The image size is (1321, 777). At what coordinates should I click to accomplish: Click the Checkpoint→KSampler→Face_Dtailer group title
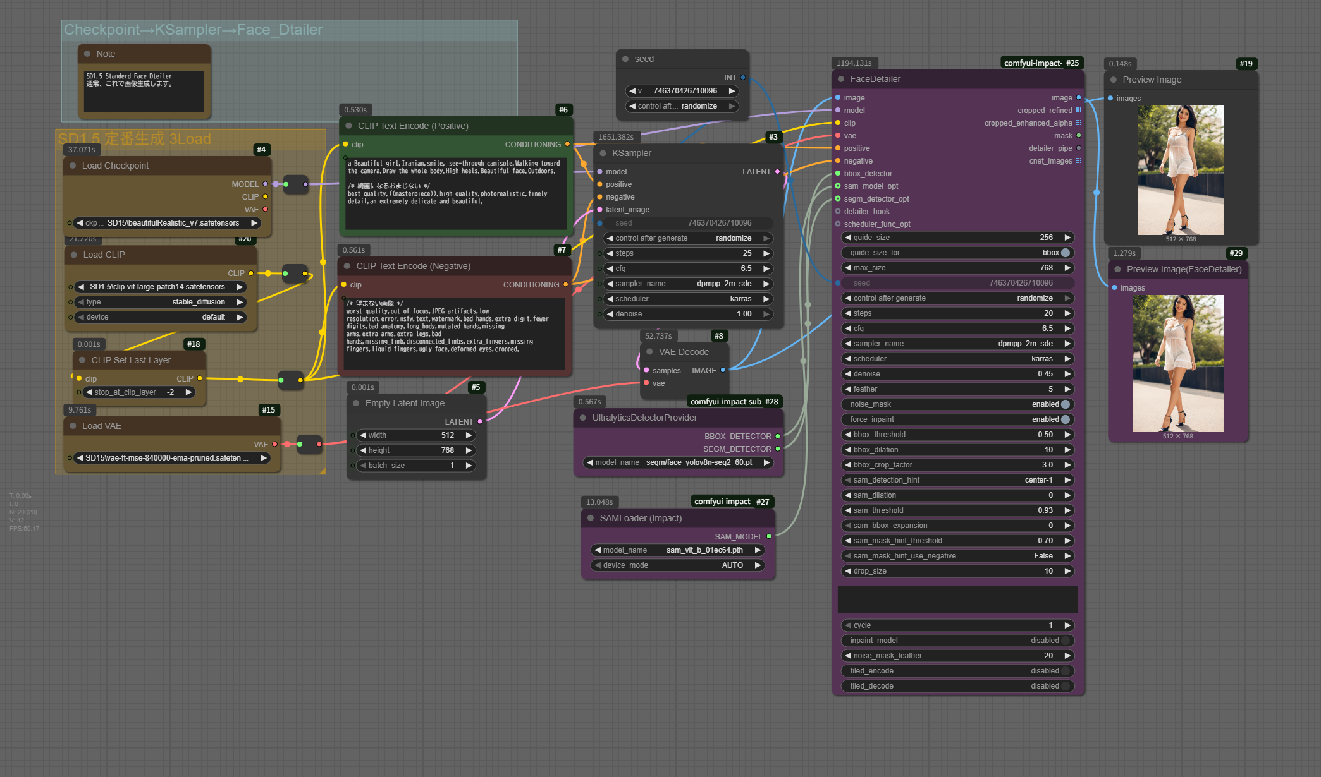click(193, 30)
